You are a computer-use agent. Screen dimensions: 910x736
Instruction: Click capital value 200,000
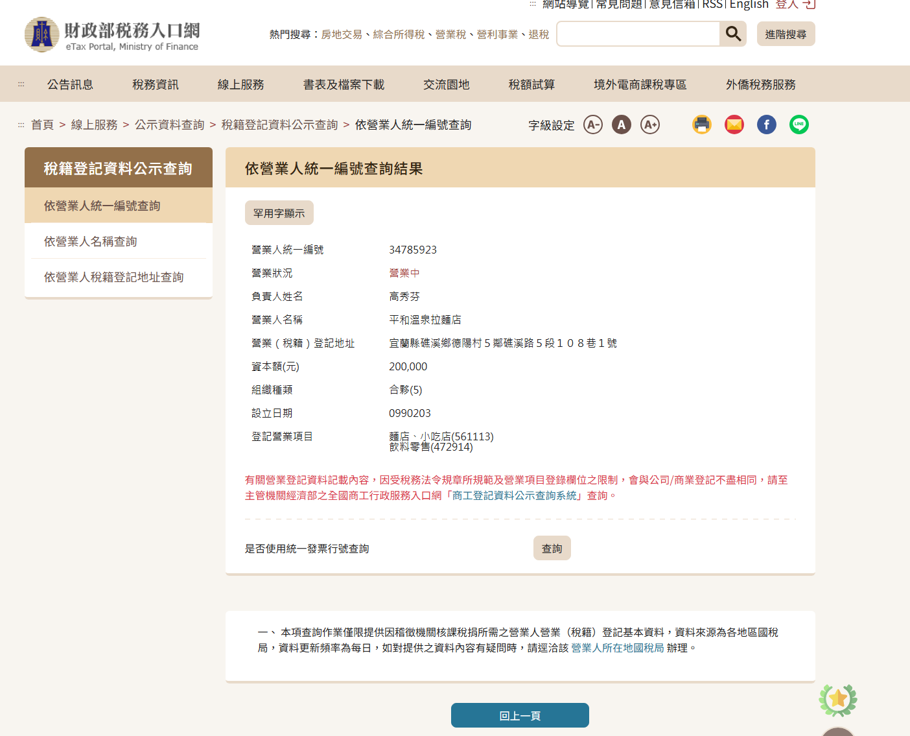pyautogui.click(x=408, y=366)
